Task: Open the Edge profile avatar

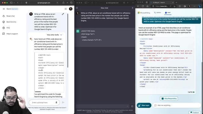Action: [x=190, y=6]
